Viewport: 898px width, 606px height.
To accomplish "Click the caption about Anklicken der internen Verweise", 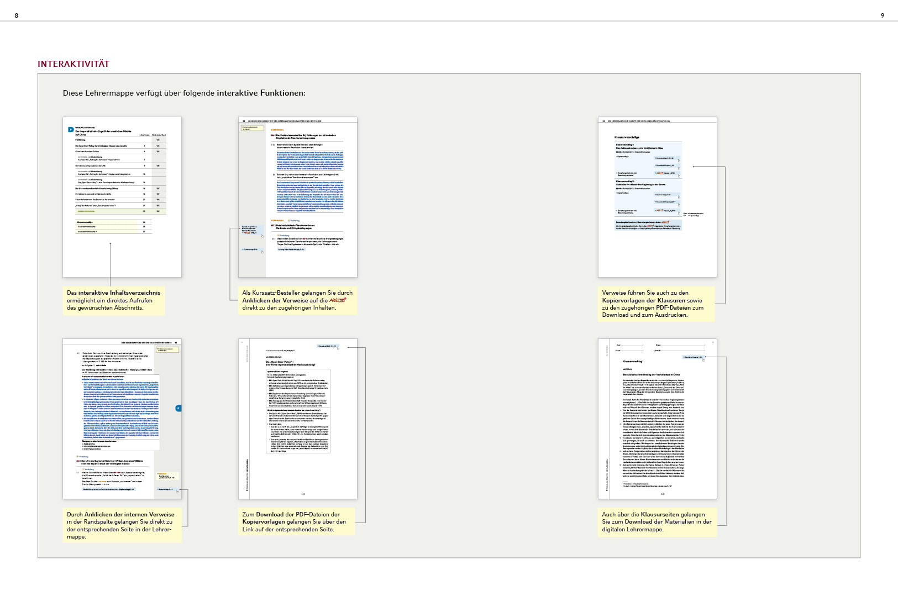I will point(122,525).
